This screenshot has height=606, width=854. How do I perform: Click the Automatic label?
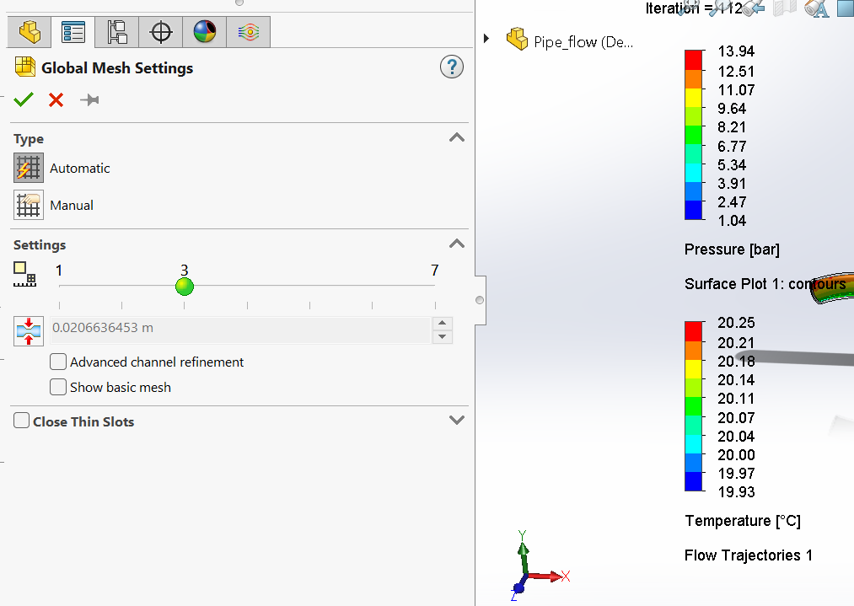coord(80,169)
